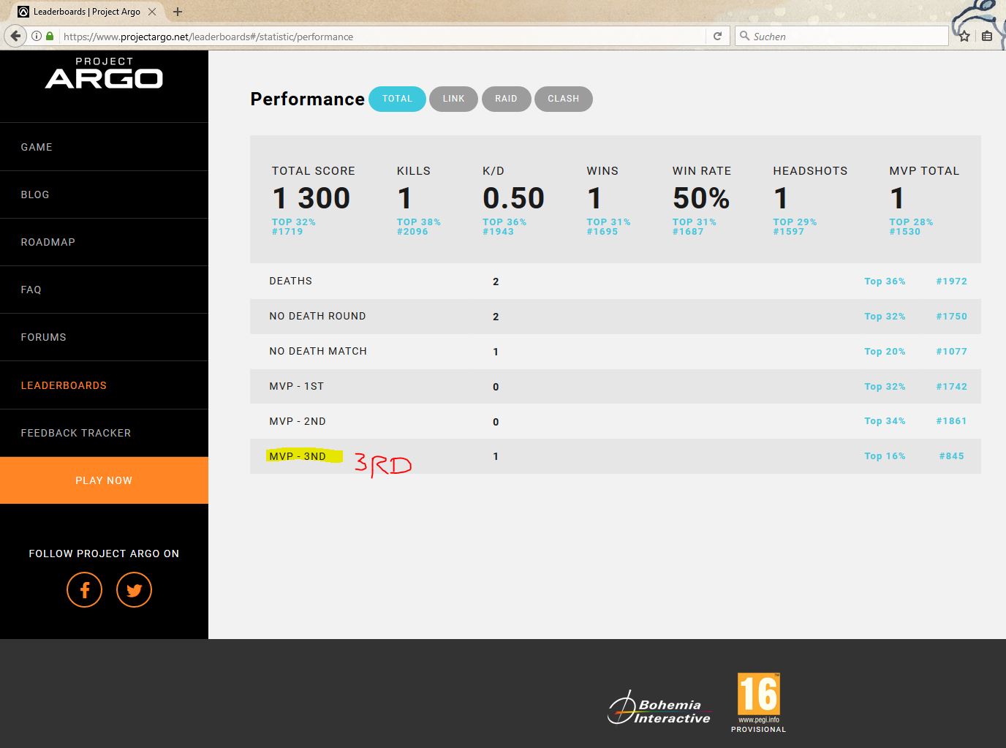The height and width of the screenshot is (748, 1006).
Task: Click the MVP - 1ST row label
Action: coord(297,386)
